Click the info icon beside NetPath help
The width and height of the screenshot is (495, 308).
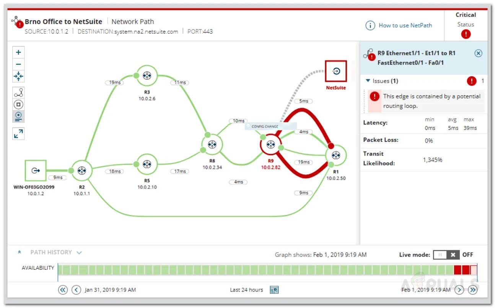tap(370, 25)
